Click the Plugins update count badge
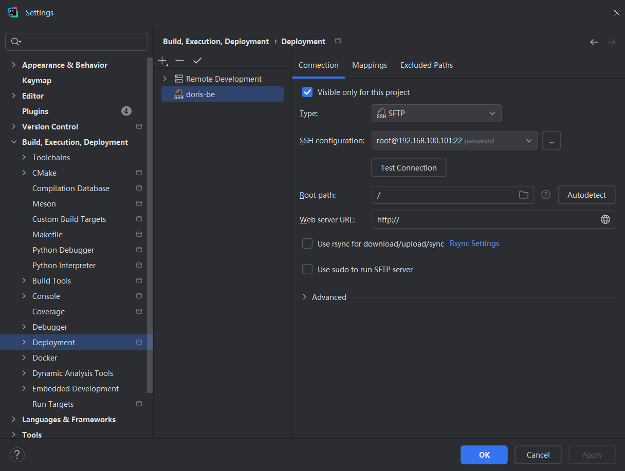 126,111
